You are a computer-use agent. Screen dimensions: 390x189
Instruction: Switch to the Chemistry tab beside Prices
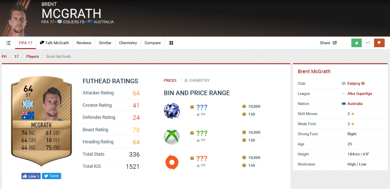(197, 81)
